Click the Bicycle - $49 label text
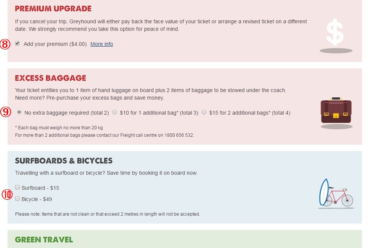This screenshot has width=368, height=248. click(x=37, y=199)
